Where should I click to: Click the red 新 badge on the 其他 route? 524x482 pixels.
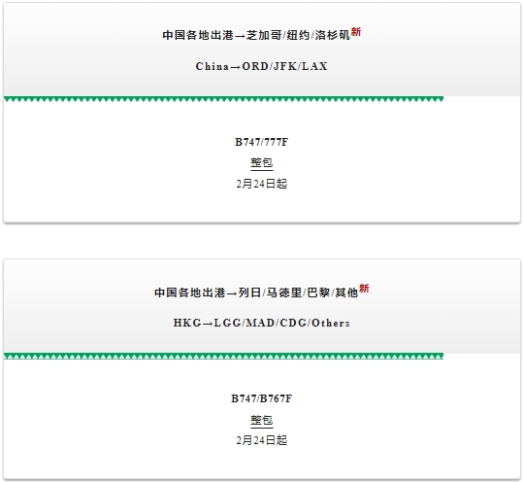[x=364, y=289]
